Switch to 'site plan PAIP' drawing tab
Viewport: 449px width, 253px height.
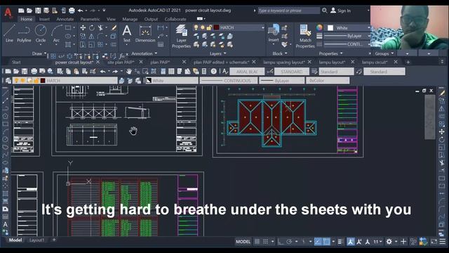coord(121,62)
